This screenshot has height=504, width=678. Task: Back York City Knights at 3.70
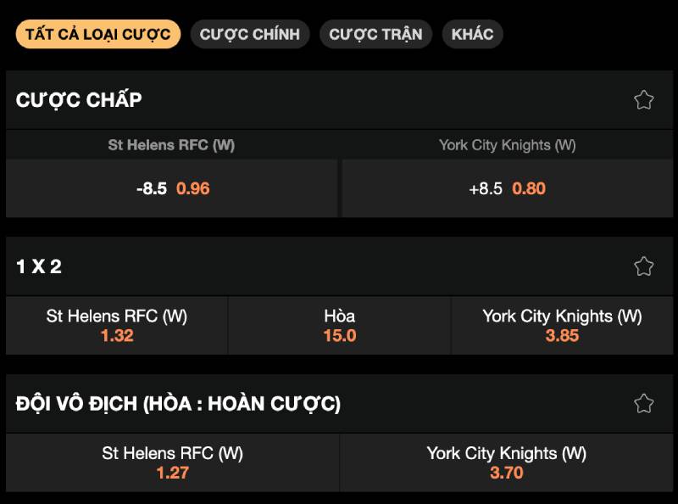click(507, 463)
